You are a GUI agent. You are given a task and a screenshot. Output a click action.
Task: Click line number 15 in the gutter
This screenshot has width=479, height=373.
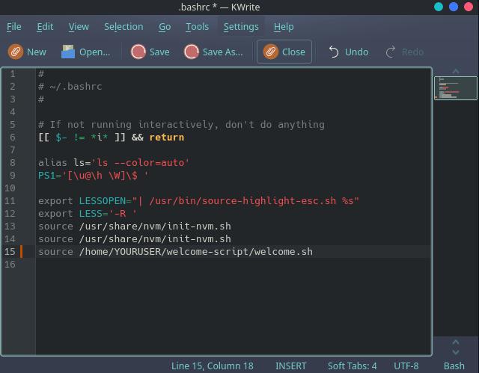10,252
